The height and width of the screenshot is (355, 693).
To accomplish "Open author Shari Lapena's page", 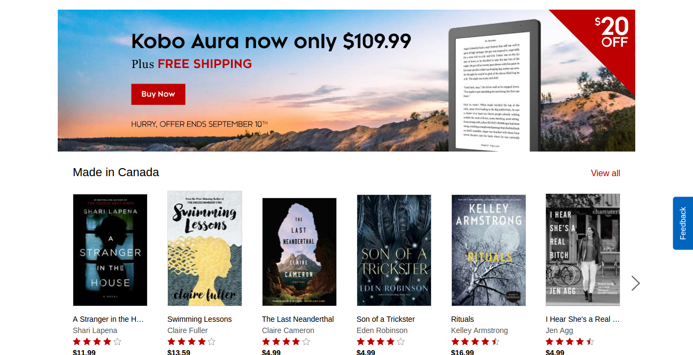I will point(95,330).
